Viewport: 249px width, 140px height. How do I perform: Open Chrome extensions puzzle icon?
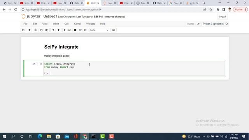click(218, 9)
